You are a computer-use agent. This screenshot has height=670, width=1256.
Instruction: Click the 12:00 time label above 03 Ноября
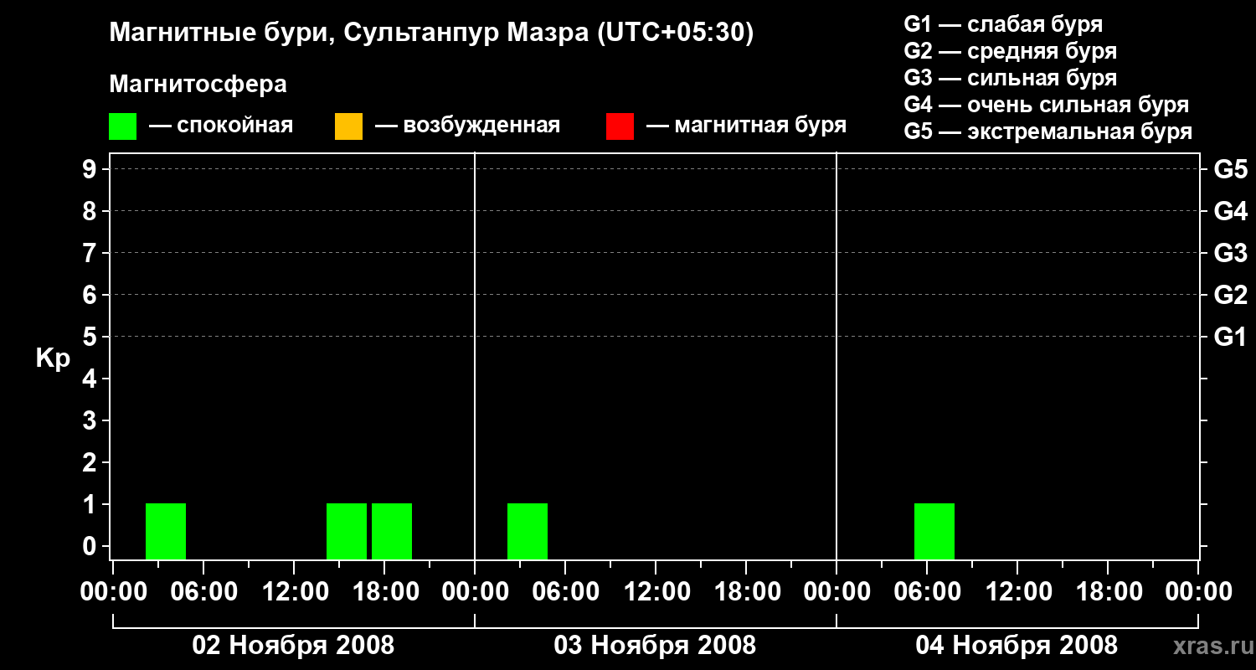point(656,591)
